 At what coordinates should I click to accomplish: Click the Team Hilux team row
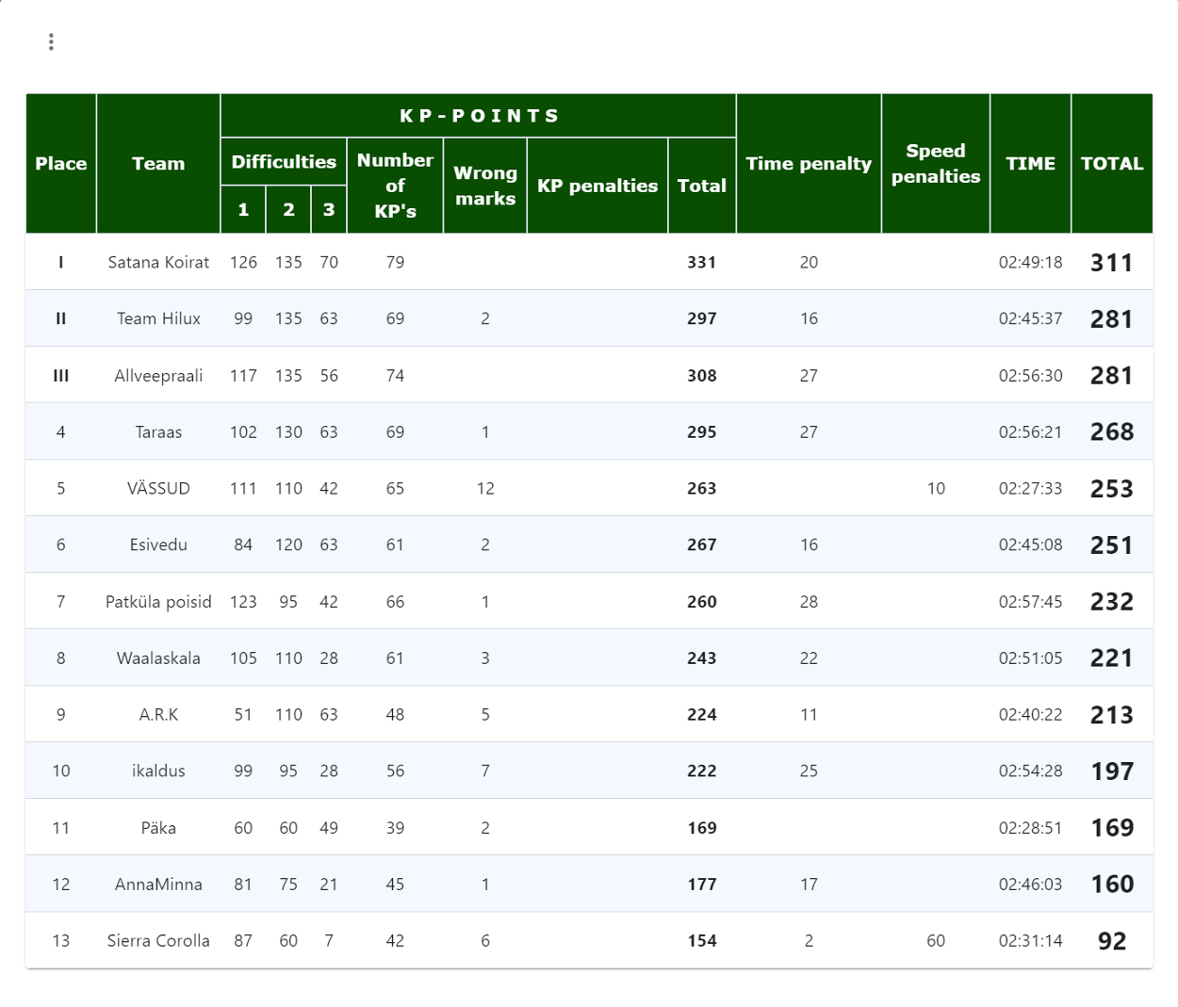click(x=158, y=318)
